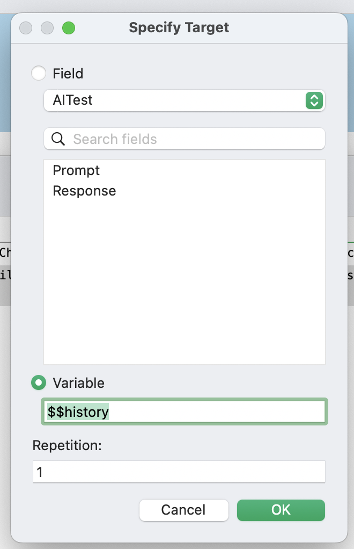The width and height of the screenshot is (354, 549).
Task: Click the Specify Target title bar
Action: click(x=179, y=27)
